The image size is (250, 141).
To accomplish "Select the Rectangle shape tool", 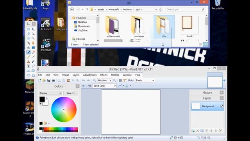I will [x=29, y=70].
